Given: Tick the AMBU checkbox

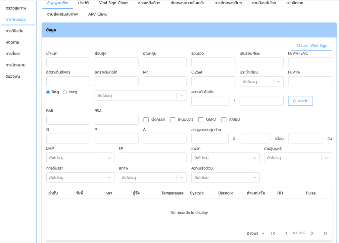Looking at the screenshot, I should coord(224,120).
